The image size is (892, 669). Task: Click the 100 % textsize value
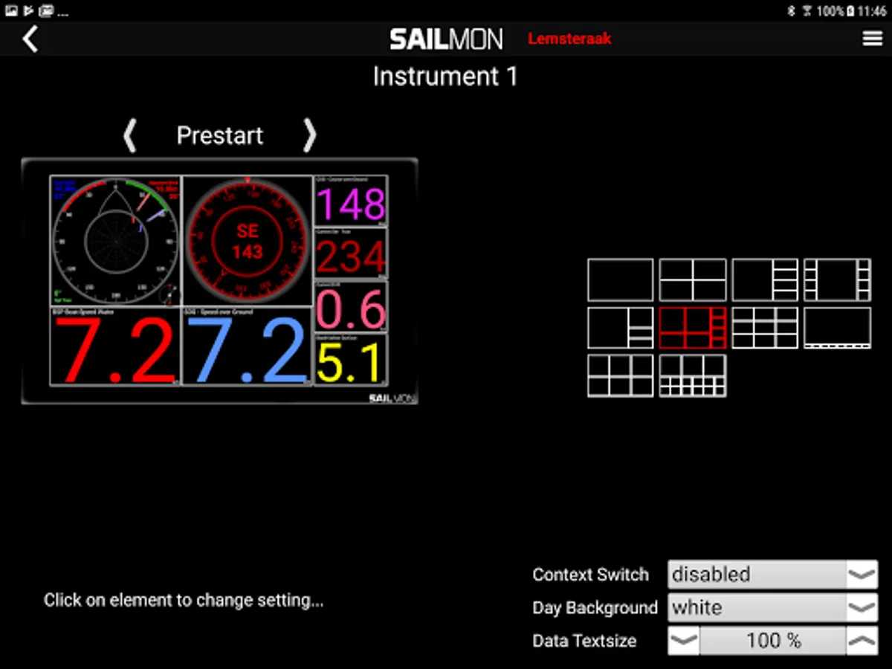pos(773,641)
